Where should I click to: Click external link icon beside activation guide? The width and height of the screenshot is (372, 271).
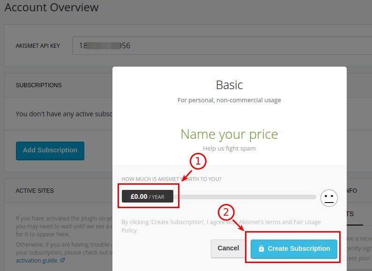click(x=62, y=260)
